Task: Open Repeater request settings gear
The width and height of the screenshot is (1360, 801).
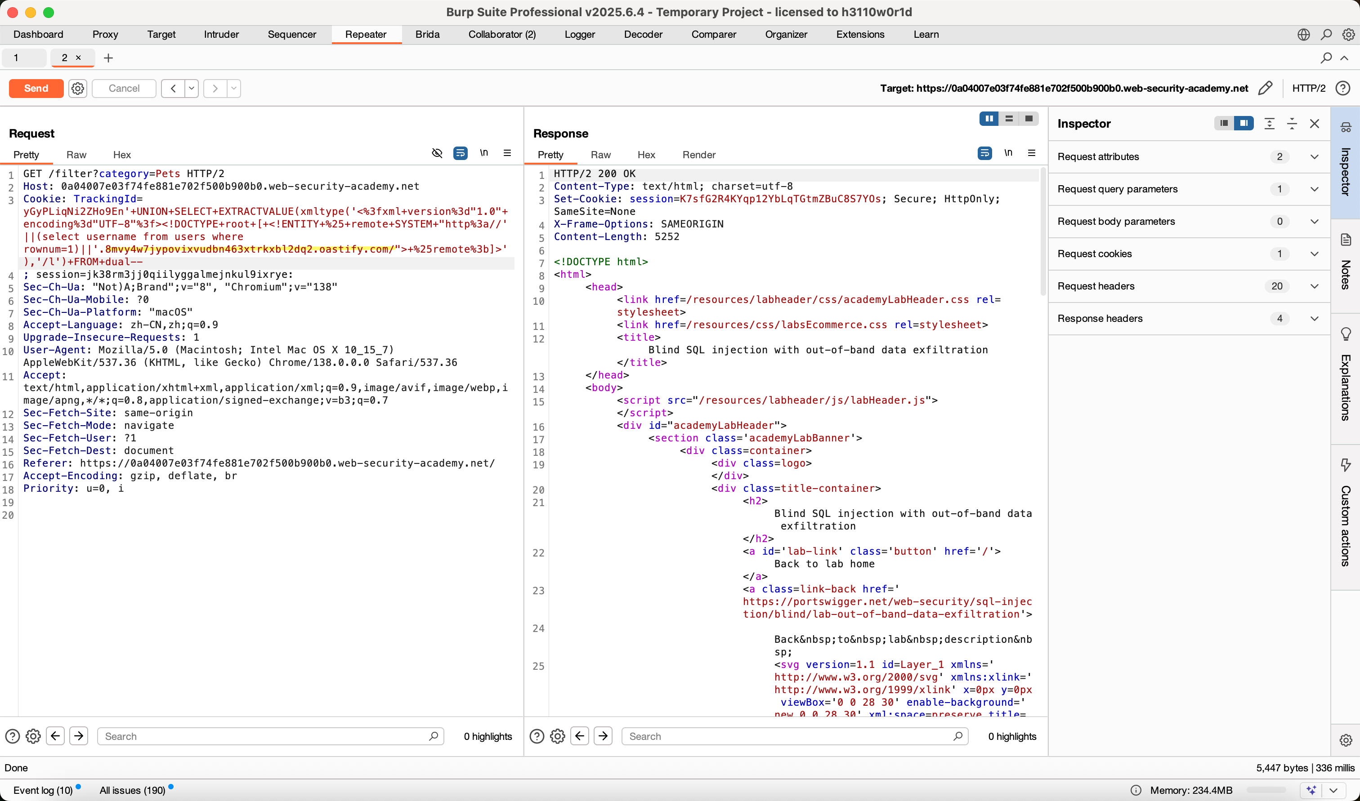Action: 78,88
